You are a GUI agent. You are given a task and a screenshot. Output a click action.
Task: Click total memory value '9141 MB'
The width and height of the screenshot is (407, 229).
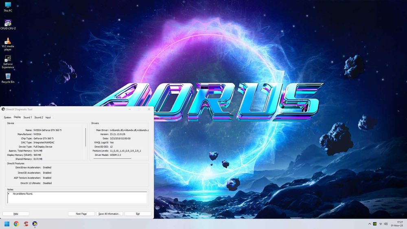pos(38,150)
